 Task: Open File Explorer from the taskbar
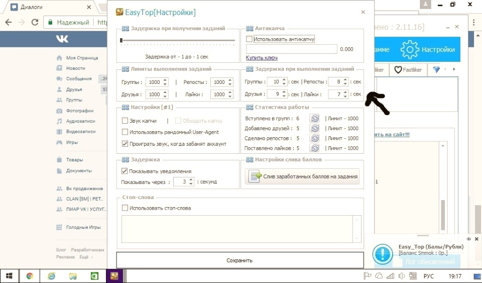[73, 276]
